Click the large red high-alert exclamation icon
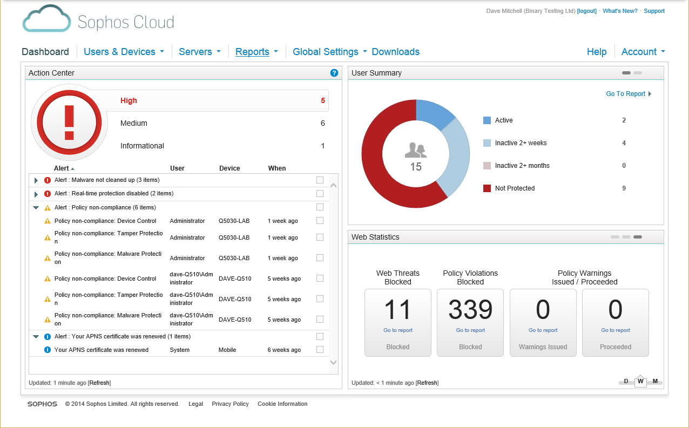Viewport: 689px width, 428px height. pyautogui.click(x=69, y=123)
